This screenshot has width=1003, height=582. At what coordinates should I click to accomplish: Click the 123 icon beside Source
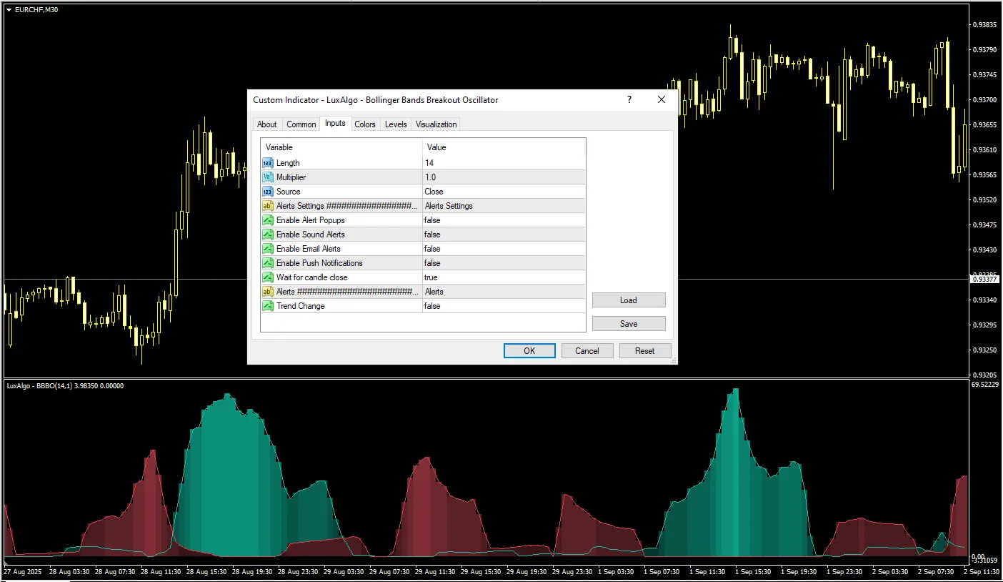point(267,191)
